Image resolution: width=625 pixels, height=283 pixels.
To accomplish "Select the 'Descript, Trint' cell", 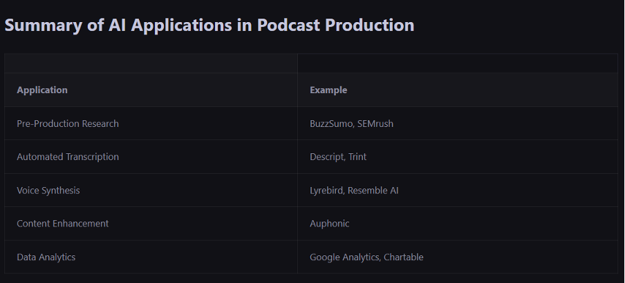I will 458,157.
